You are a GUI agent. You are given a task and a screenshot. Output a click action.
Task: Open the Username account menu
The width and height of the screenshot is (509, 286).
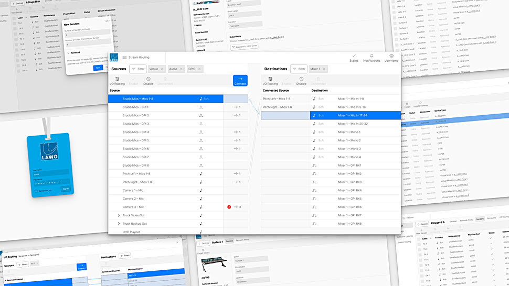[391, 58]
